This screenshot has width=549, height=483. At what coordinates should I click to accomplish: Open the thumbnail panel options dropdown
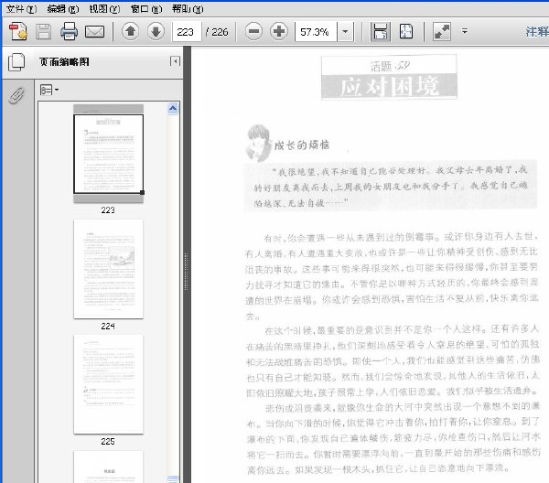tap(49, 91)
